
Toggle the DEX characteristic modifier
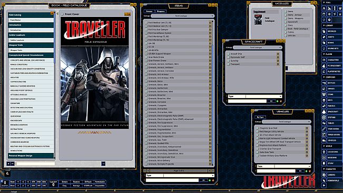pos(34,186)
